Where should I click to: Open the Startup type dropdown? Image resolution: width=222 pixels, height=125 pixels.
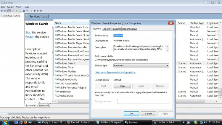pos(141,65)
